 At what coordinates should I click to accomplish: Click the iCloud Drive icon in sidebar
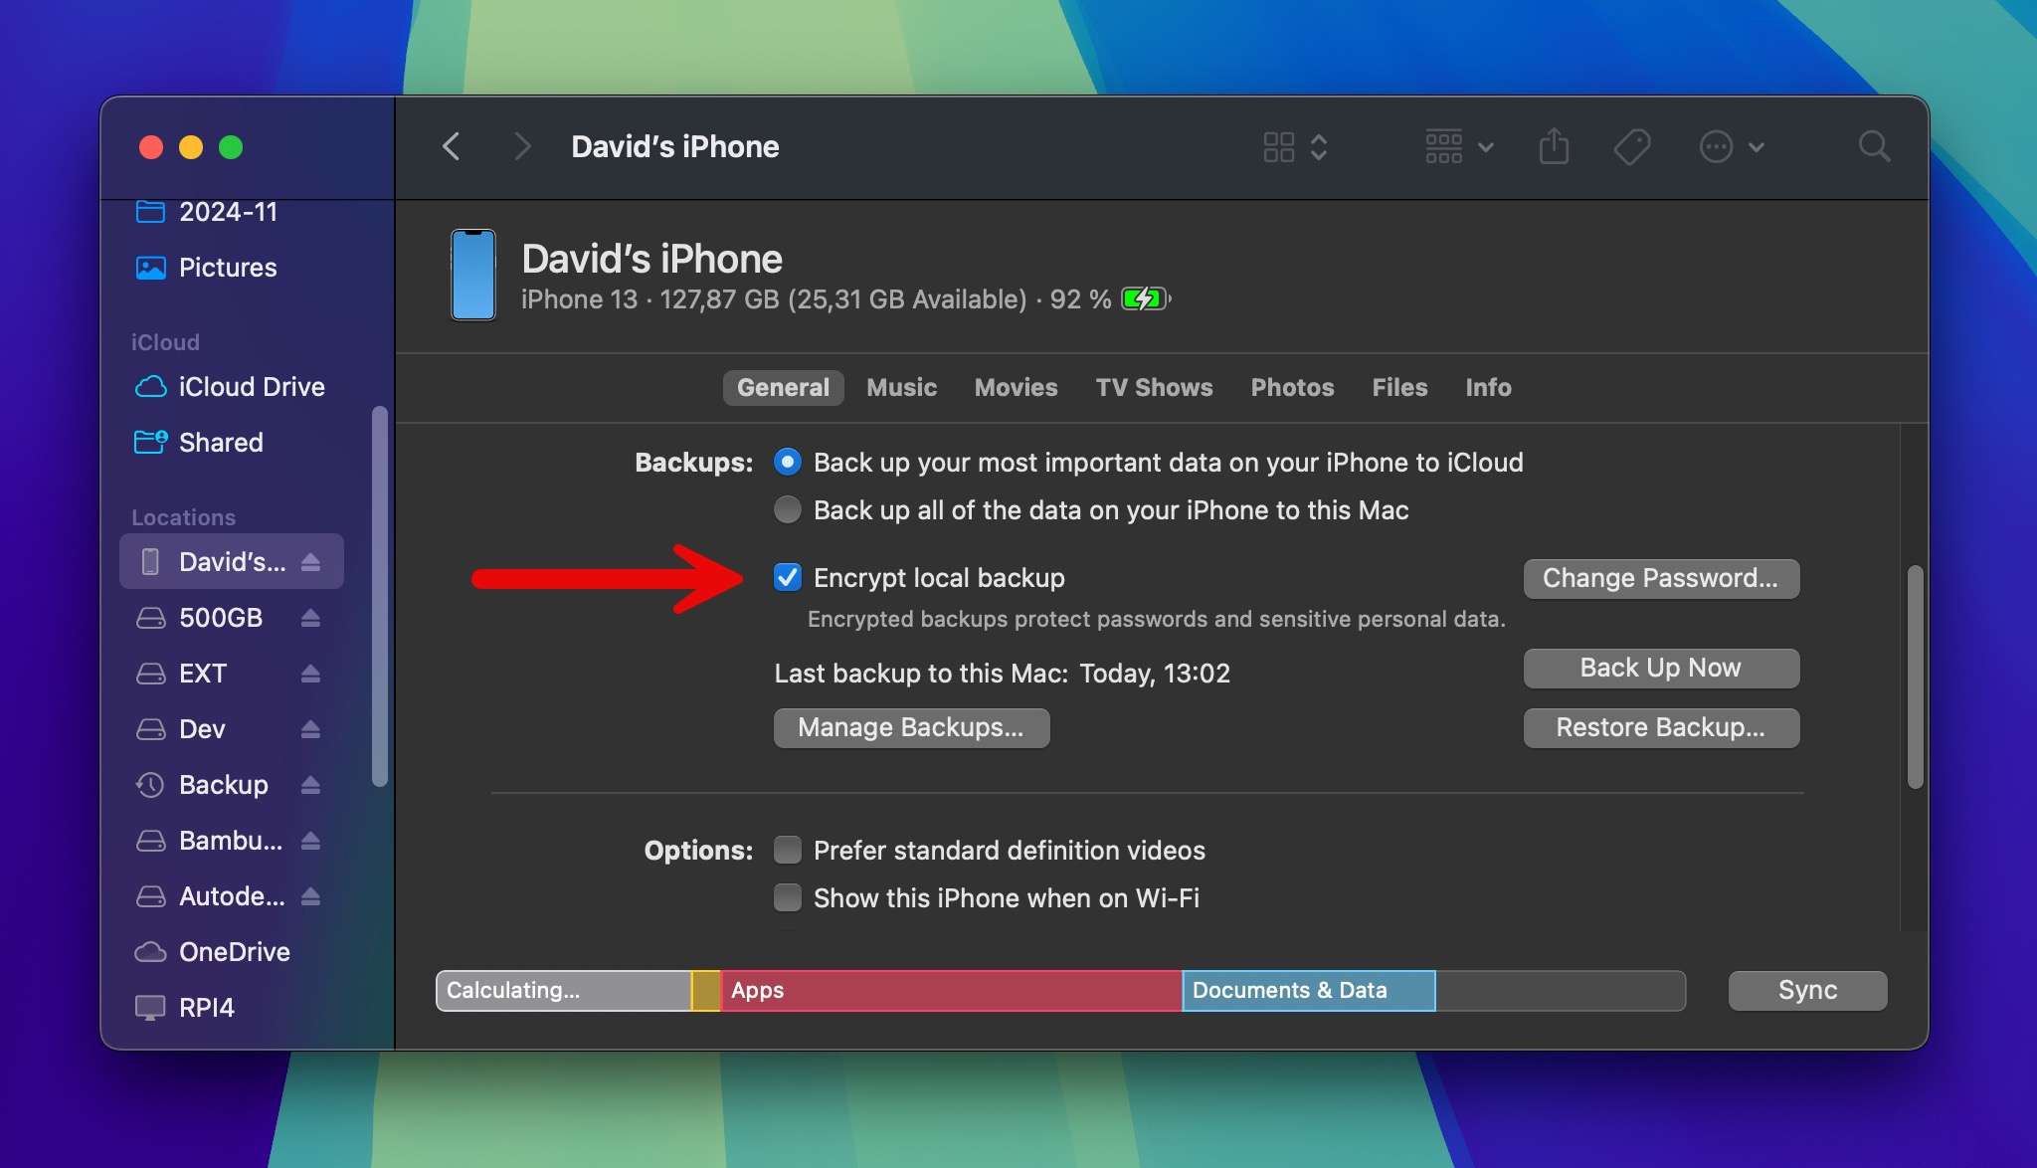pos(151,387)
